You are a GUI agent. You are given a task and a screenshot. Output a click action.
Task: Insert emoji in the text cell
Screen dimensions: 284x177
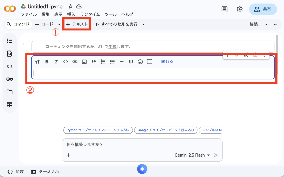[140, 62]
